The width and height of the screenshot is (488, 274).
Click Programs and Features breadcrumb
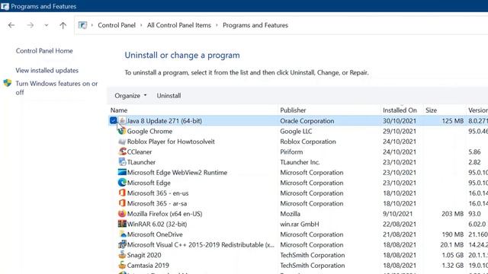point(255,25)
